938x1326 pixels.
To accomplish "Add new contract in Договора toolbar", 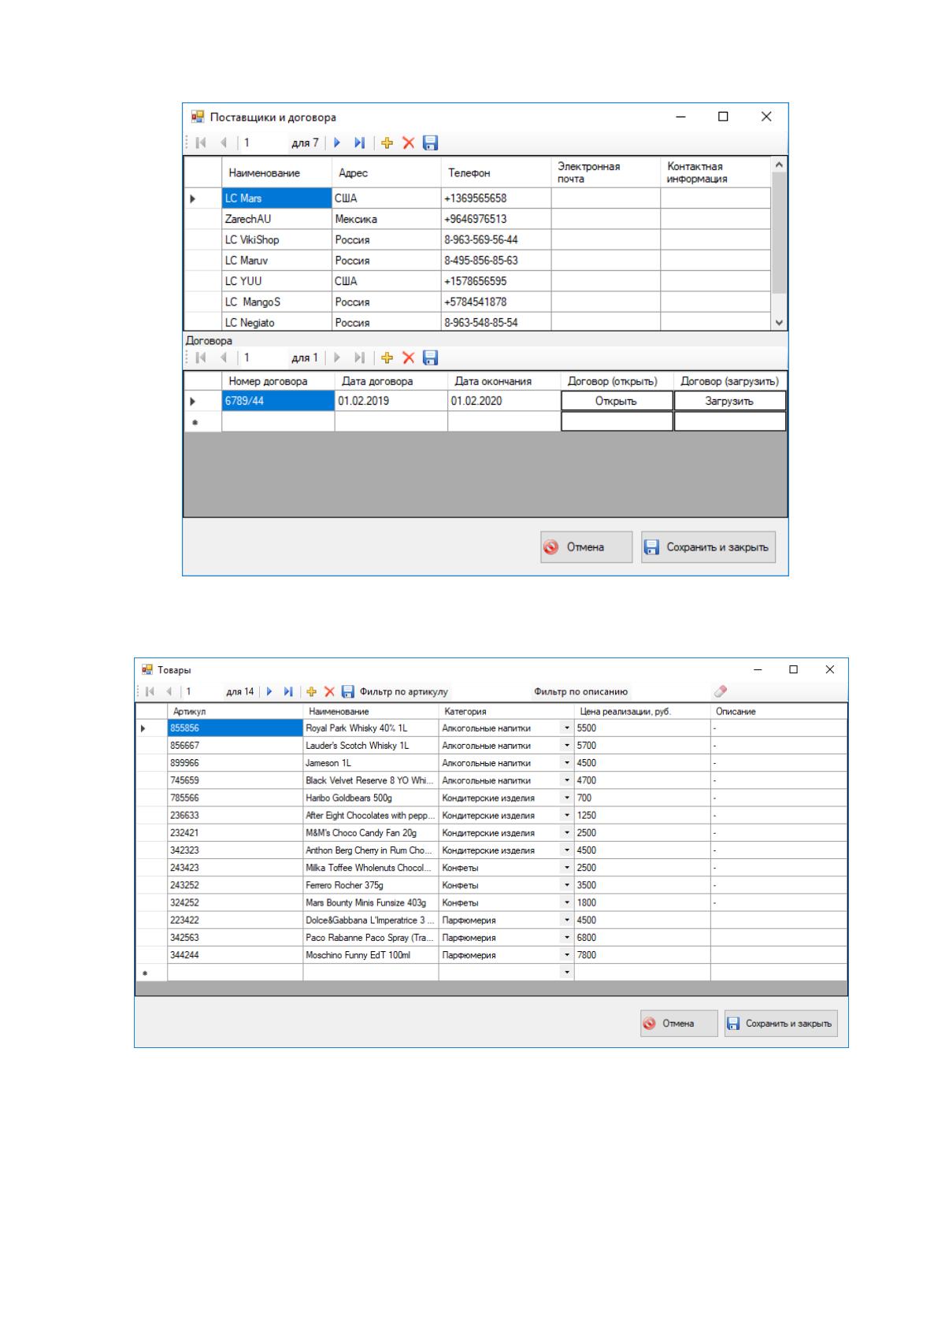I will pyautogui.click(x=387, y=358).
